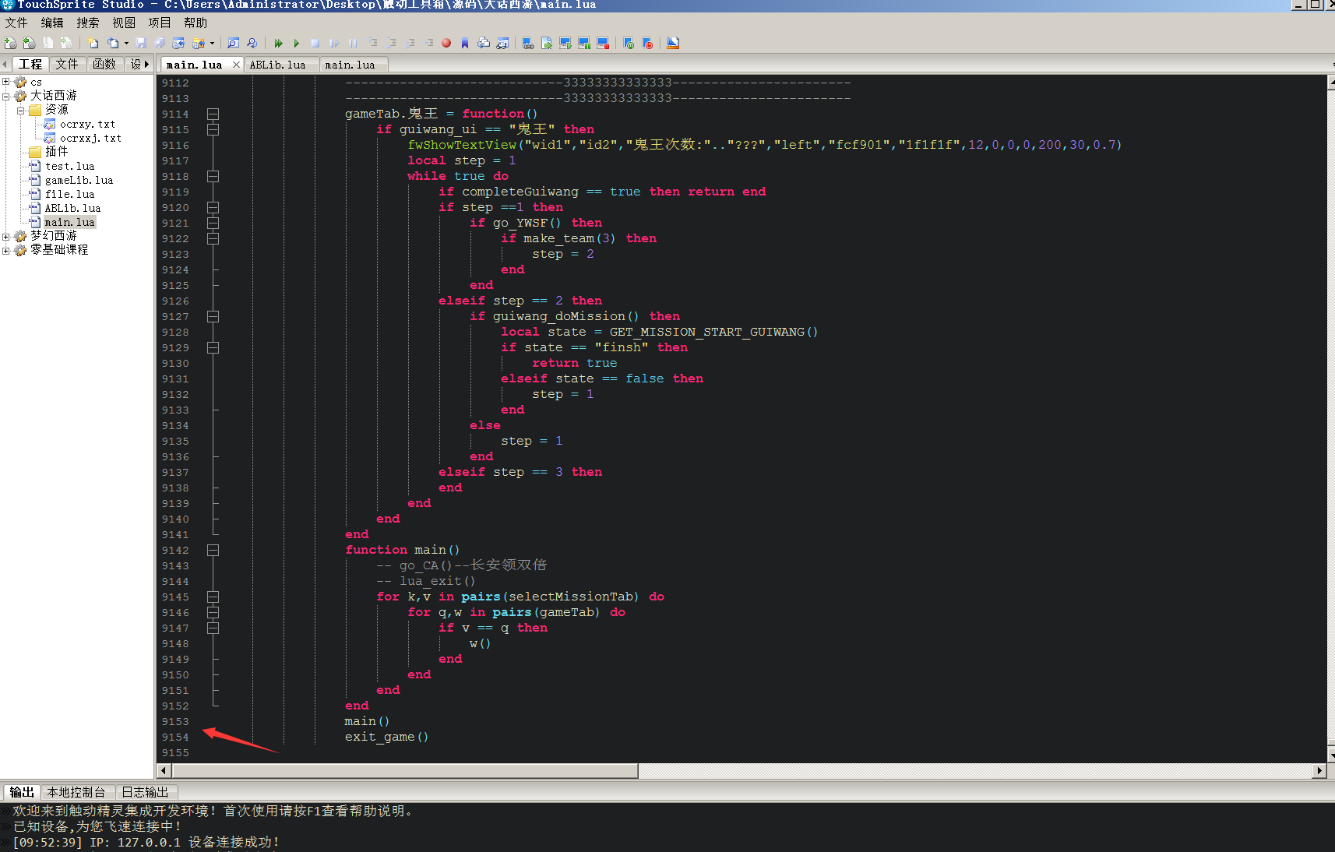Click the device connect link icon

528,43
